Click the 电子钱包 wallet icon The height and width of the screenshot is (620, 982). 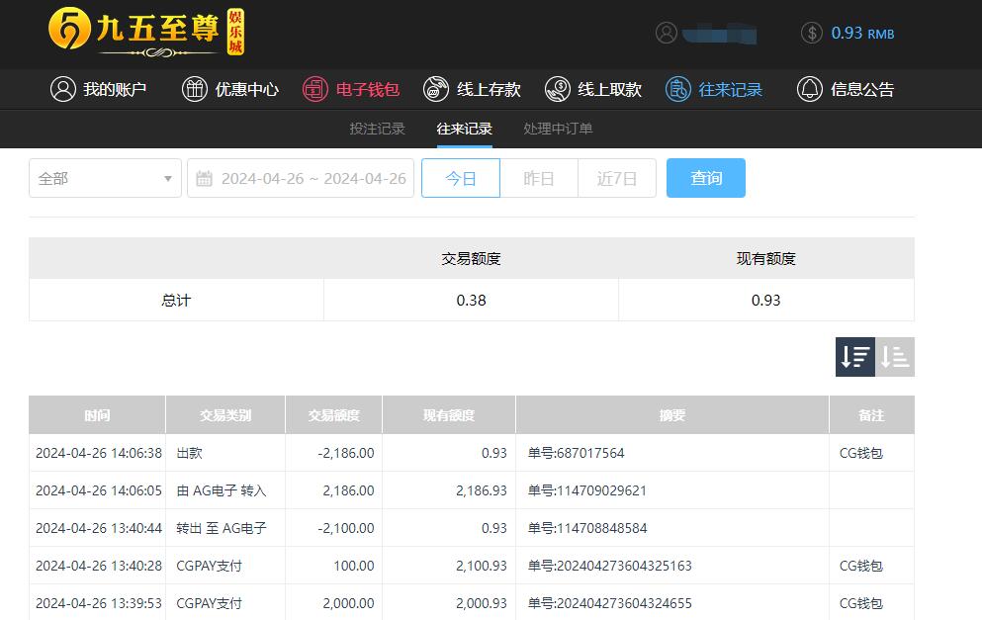click(x=314, y=89)
